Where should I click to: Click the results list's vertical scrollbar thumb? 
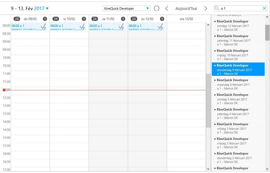[x=267, y=33]
